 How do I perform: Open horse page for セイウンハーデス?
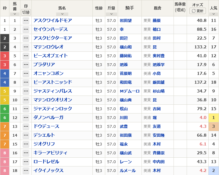pyautogui.click(x=51, y=29)
